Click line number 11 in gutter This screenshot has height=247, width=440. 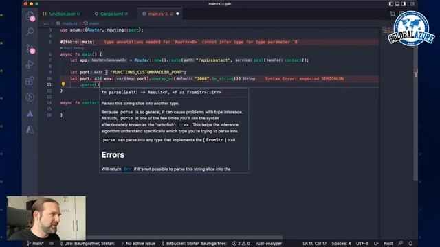click(x=49, y=84)
